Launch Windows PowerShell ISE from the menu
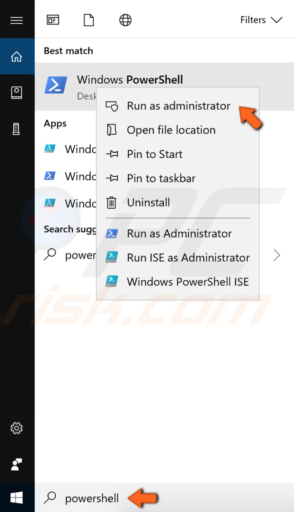 (x=188, y=281)
